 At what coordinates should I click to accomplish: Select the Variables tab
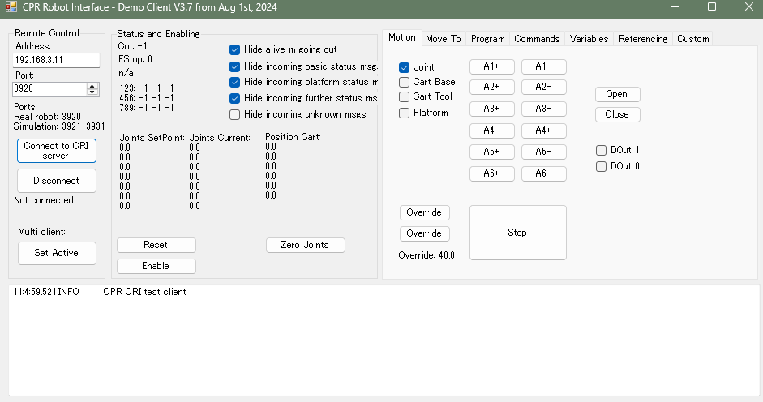pyautogui.click(x=589, y=39)
